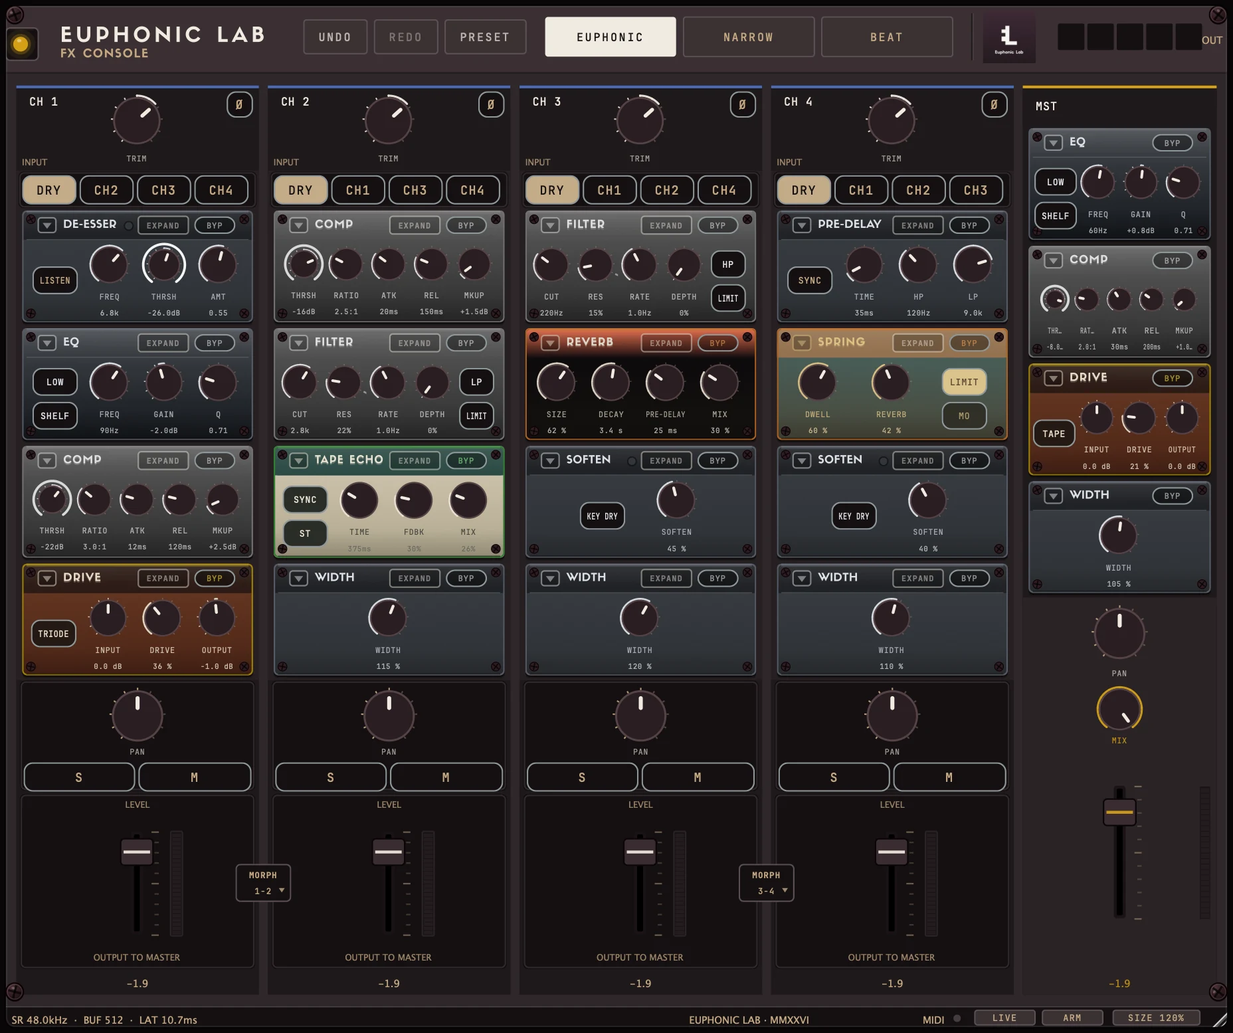The height and width of the screenshot is (1033, 1233).
Task: Toggle the HP filter type in CH 3
Action: click(x=728, y=264)
